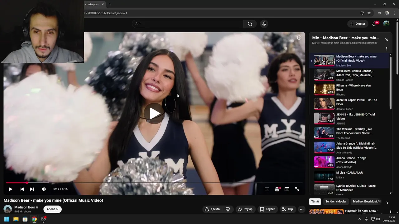This screenshot has width=399, height=224.
Task: Open Microsoft Store on taskbar
Action: (25, 219)
